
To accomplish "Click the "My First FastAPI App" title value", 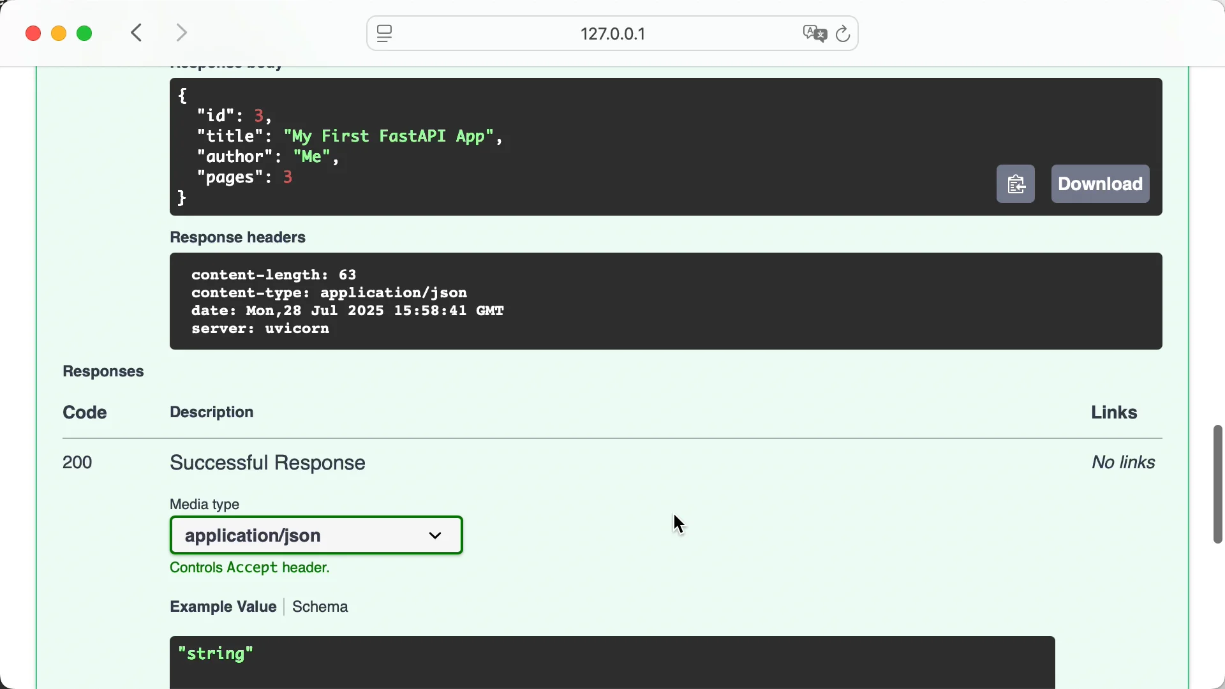I will click(x=389, y=137).
